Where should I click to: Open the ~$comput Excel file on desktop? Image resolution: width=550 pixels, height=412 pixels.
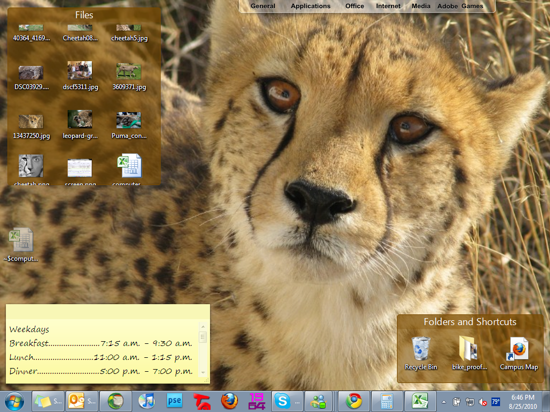click(21, 240)
